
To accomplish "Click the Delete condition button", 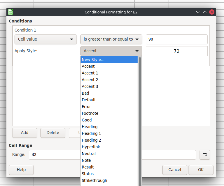I will [53, 133].
